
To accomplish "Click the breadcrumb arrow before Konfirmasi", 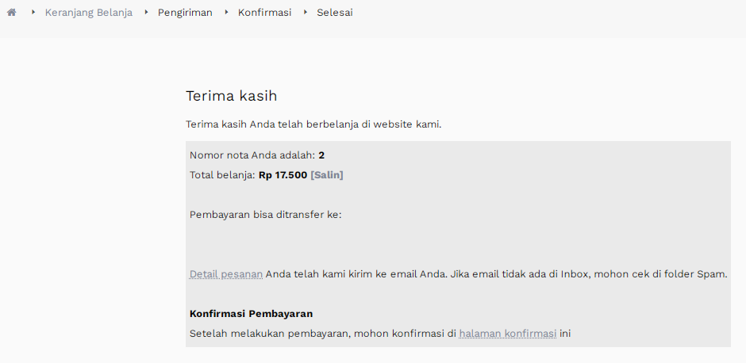I will [226, 12].
